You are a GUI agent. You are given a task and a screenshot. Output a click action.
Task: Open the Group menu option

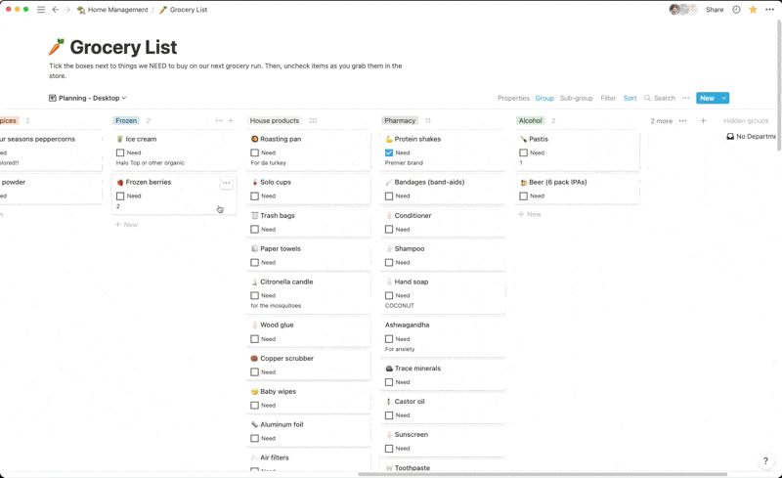[x=544, y=98]
